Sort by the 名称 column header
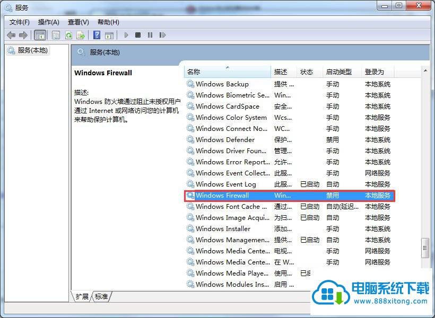This screenshot has width=435, height=318. pos(227,72)
